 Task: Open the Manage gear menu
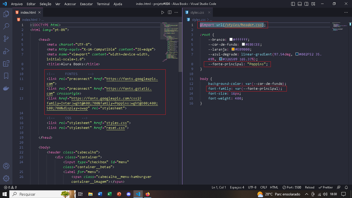pos(6,178)
